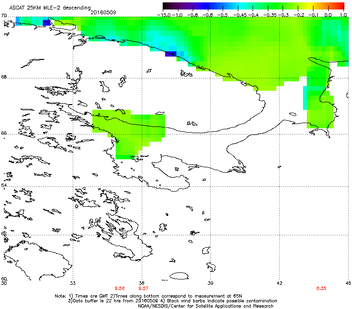
Task: Click the date label '20160509' under the title
Action: [x=103, y=12]
